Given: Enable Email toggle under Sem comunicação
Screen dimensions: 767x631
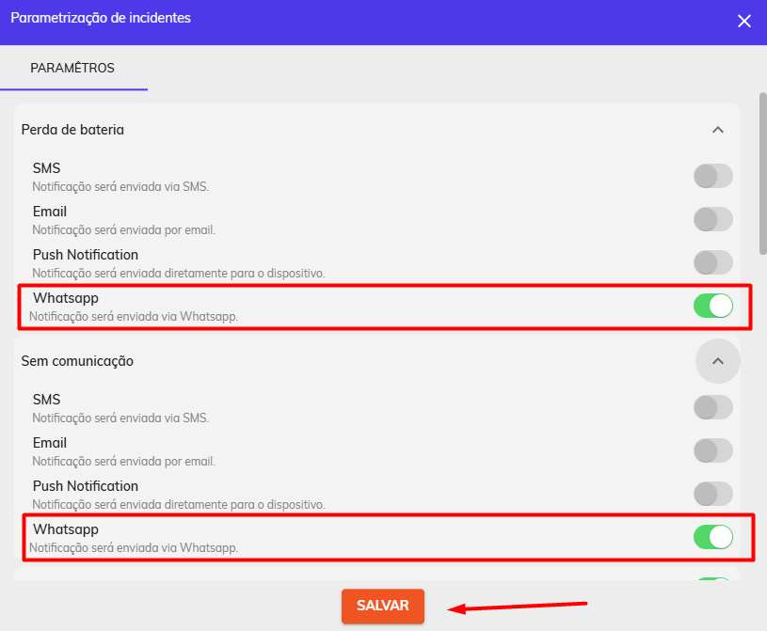Looking at the screenshot, I should (713, 450).
